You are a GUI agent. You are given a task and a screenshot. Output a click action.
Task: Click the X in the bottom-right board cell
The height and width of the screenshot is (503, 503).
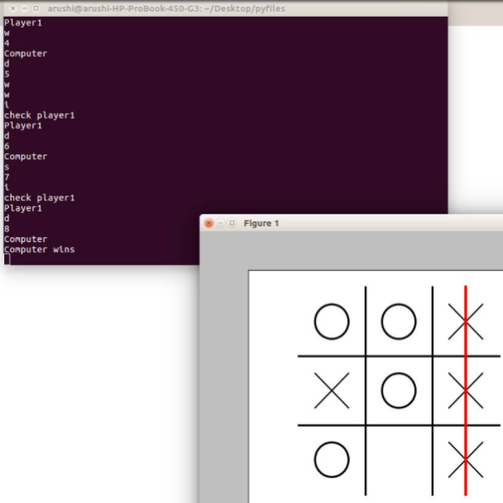tap(466, 459)
